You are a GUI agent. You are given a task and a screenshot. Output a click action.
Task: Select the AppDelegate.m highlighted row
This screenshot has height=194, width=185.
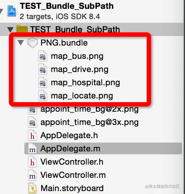103,148
